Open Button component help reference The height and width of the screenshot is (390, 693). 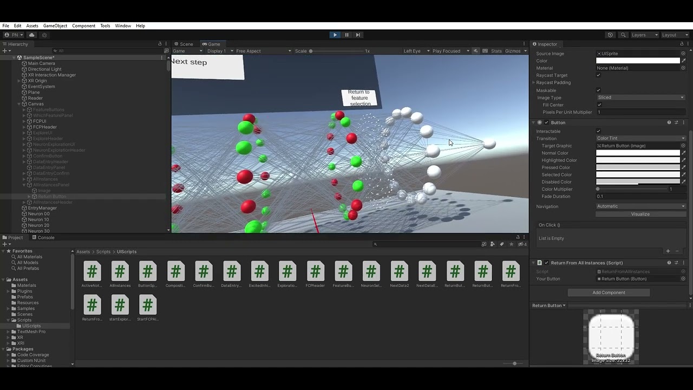pos(669,122)
